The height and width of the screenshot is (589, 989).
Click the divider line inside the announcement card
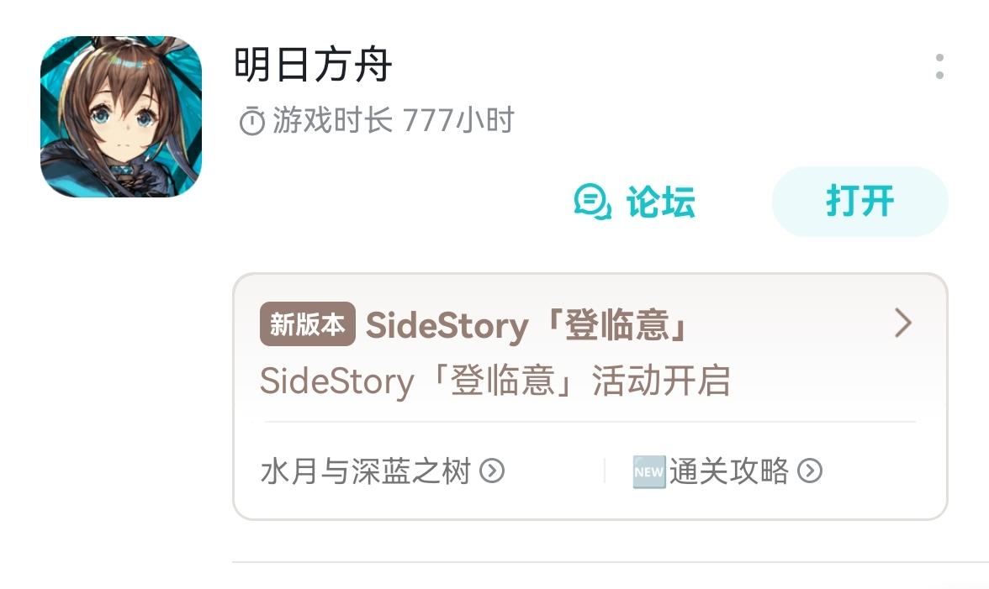(x=589, y=422)
